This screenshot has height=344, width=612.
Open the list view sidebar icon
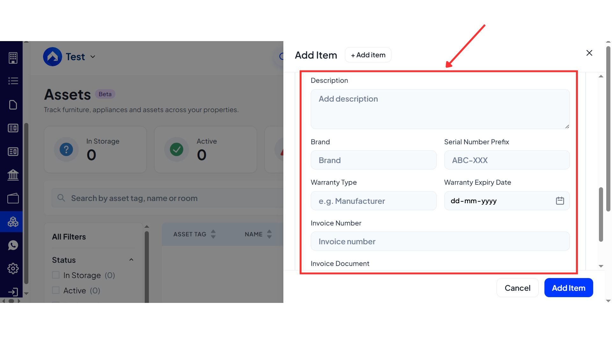13,81
